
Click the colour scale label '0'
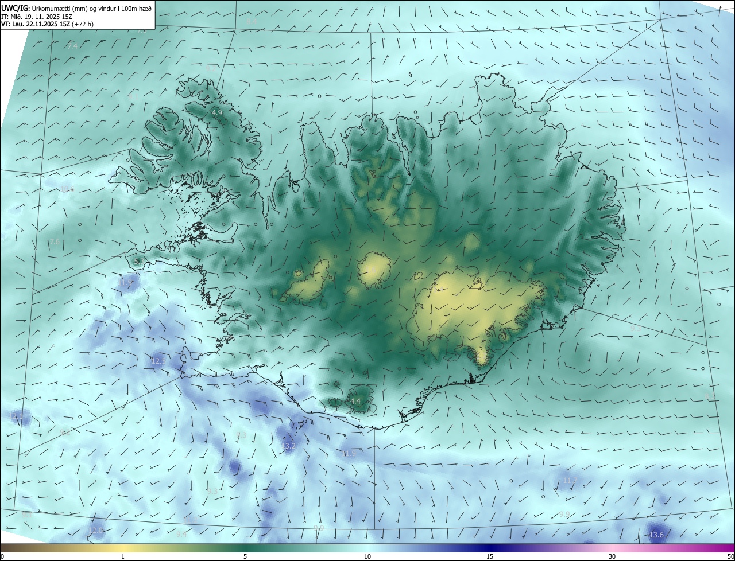2,557
